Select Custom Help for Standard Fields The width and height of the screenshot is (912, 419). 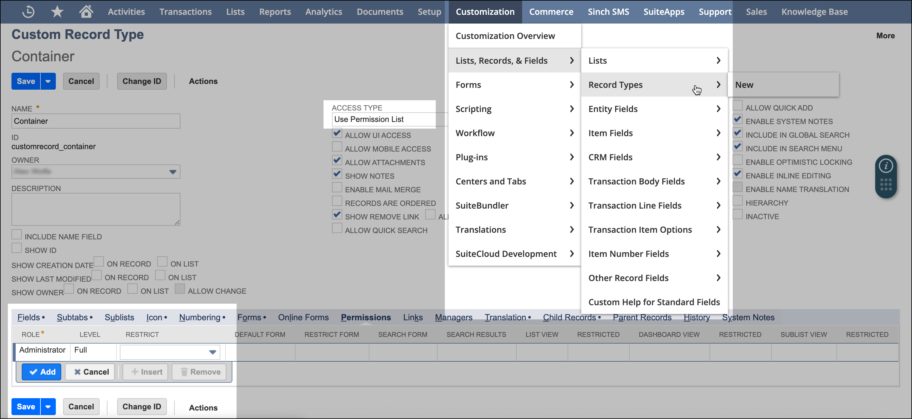pos(654,302)
